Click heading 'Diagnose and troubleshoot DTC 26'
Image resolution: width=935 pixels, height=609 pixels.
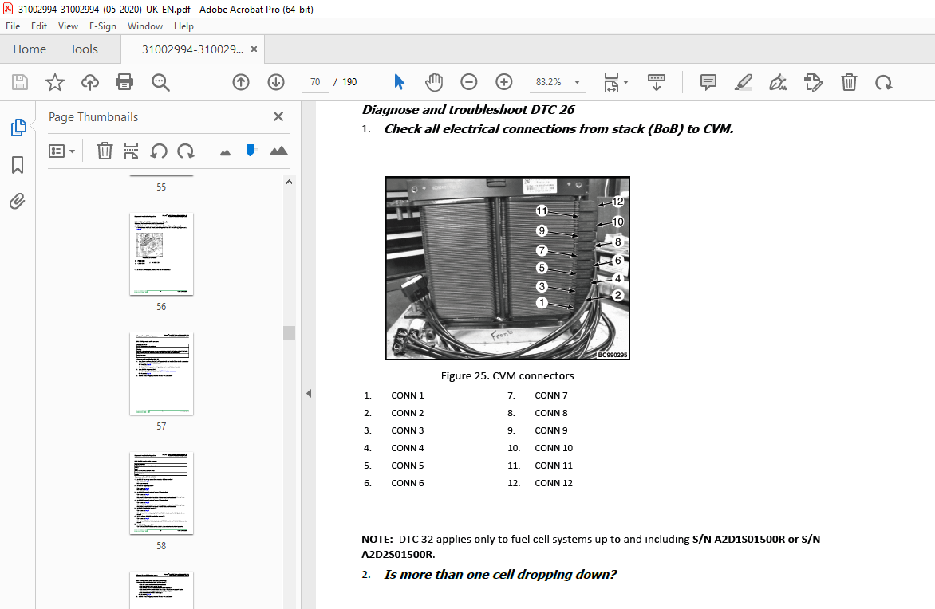point(468,110)
